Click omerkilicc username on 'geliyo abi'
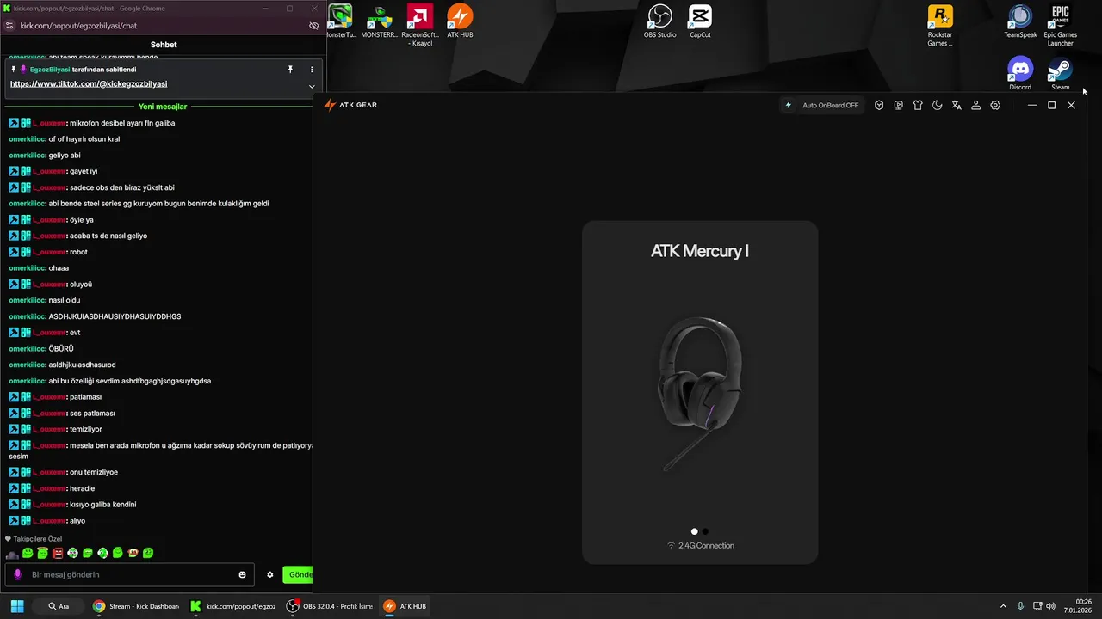 [27, 156]
